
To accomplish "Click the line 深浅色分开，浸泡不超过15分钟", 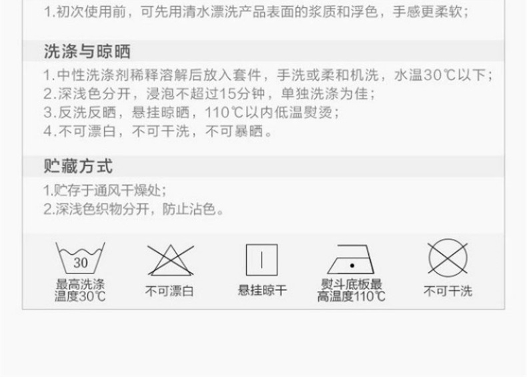I will tap(209, 93).
